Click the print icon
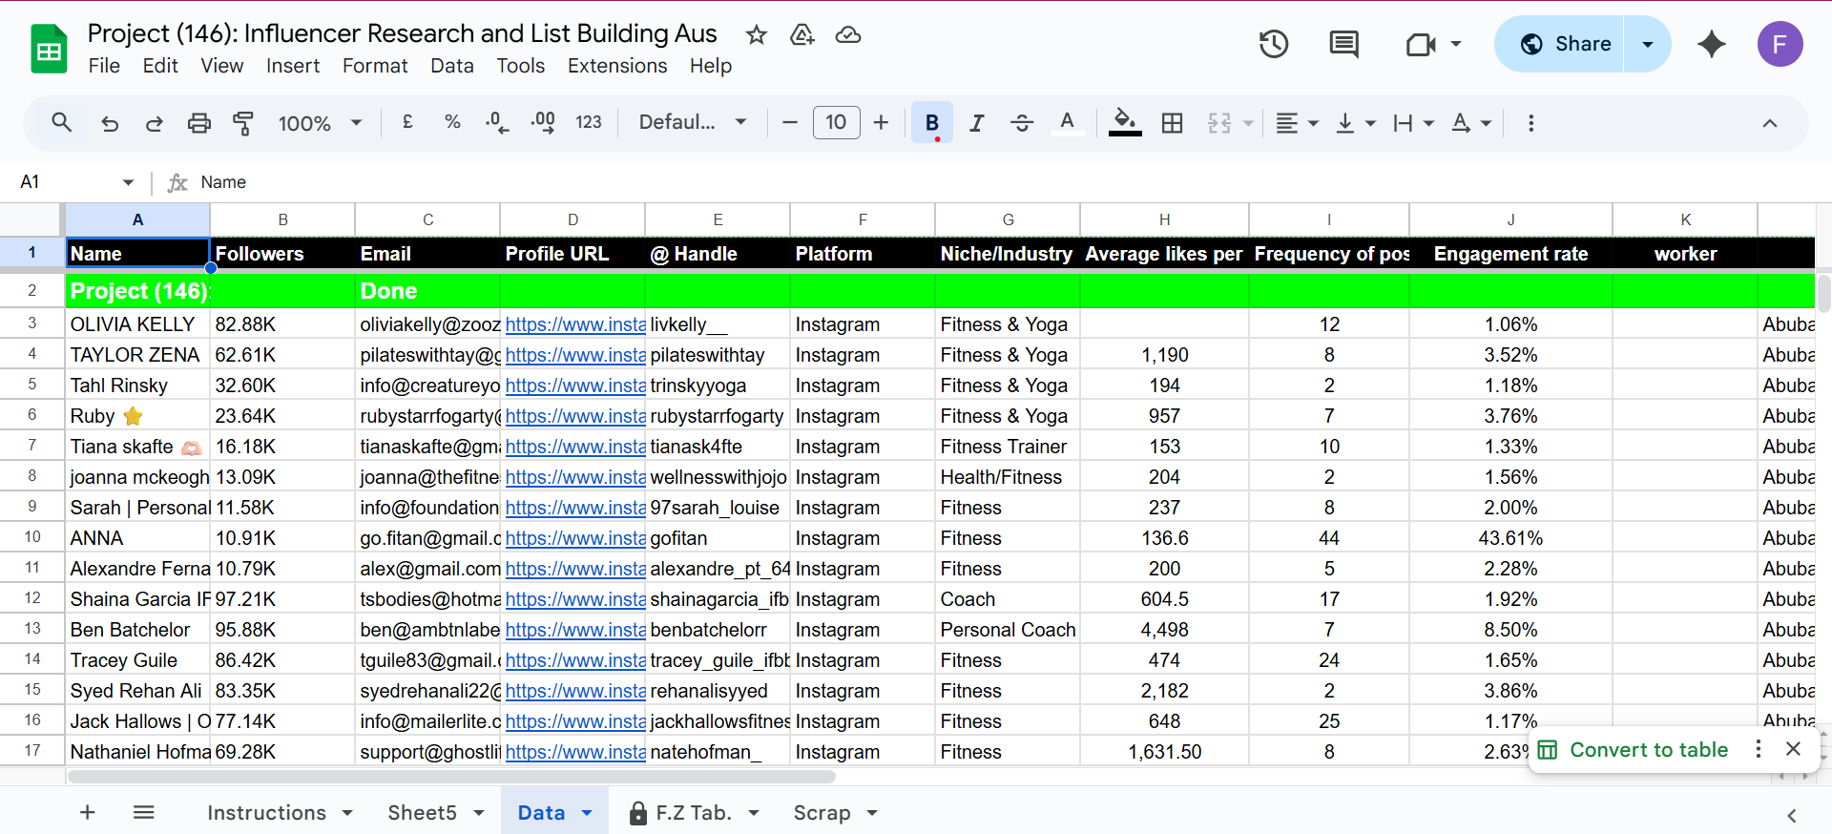1832x834 pixels. 198,123
